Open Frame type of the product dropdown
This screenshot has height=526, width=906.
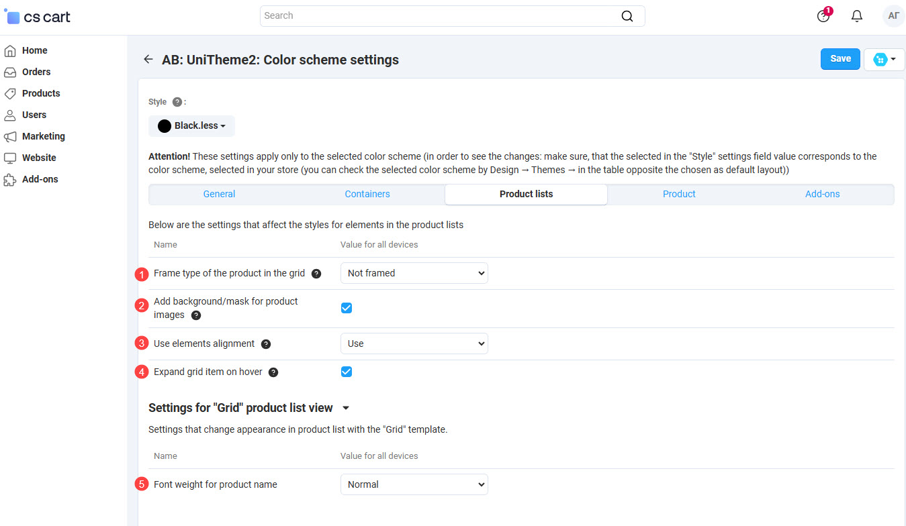(414, 273)
